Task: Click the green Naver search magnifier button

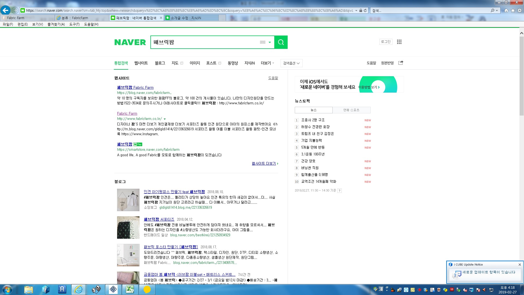Action: tap(281, 42)
